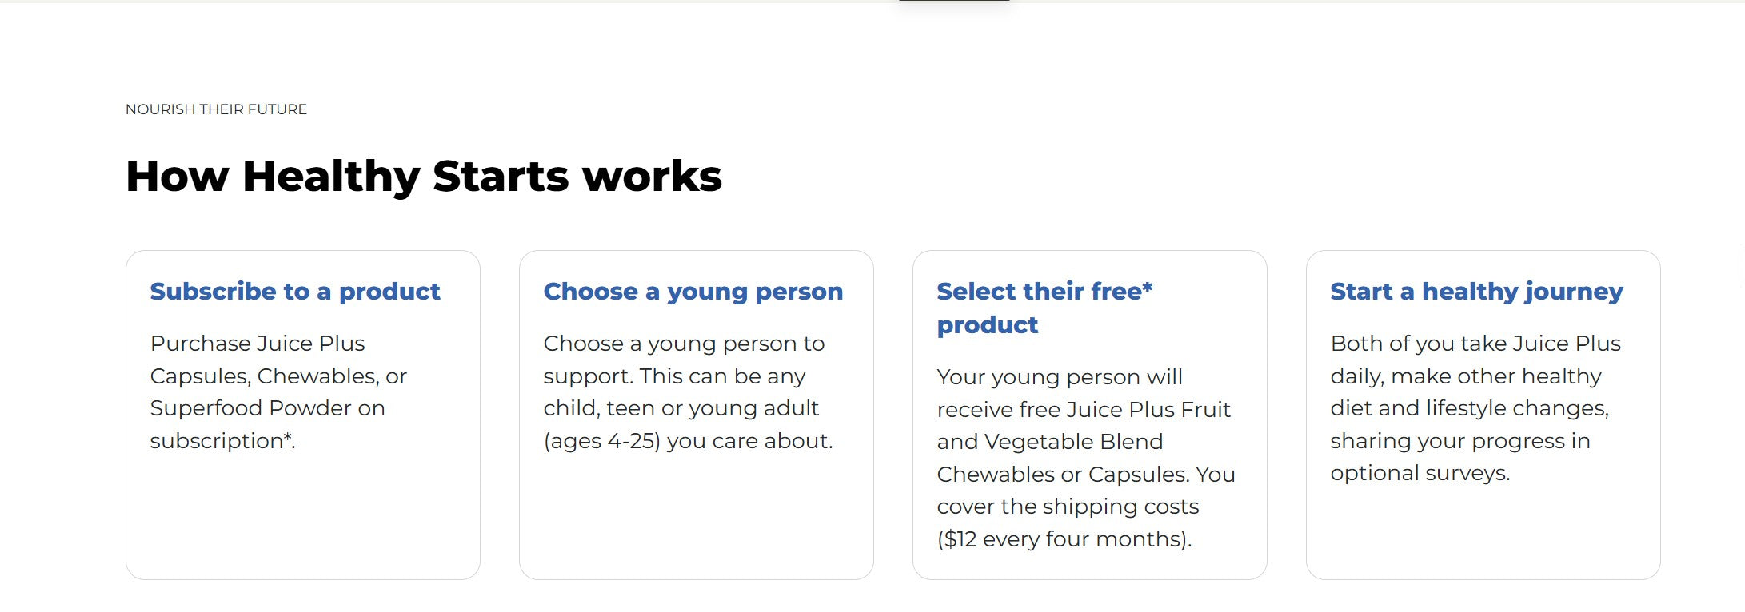Image resolution: width=1745 pixels, height=612 pixels.
Task: Click the paragraph about receiving free Juice Plus Fruit
Action: click(x=1085, y=458)
